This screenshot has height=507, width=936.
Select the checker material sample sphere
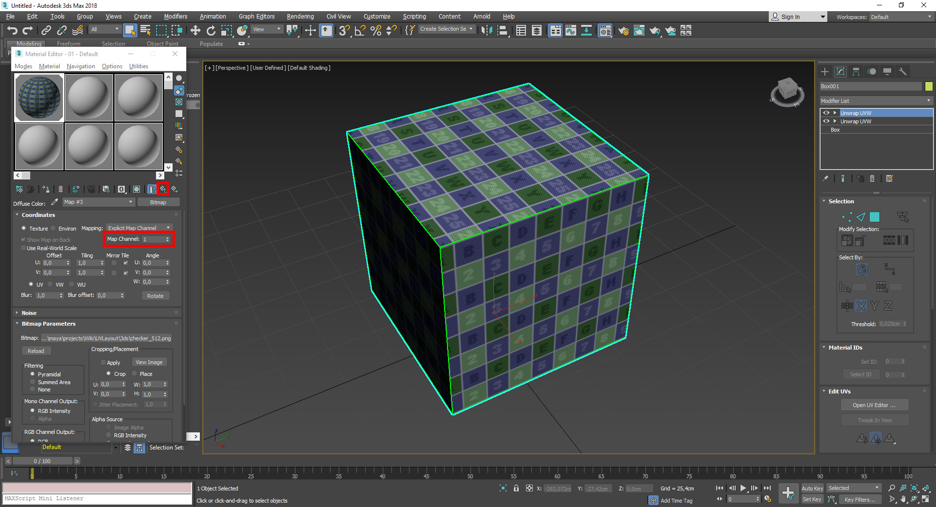coord(39,97)
